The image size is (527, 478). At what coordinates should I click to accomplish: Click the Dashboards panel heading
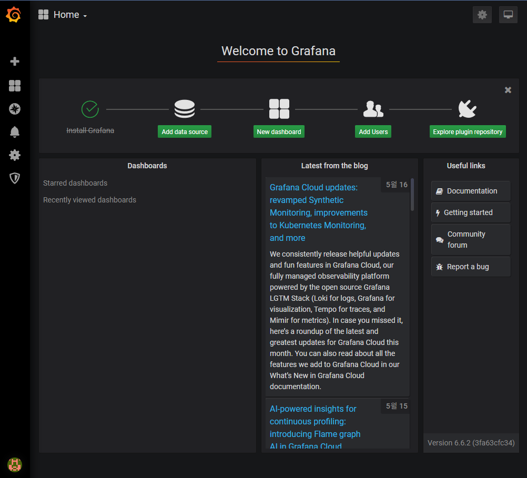(x=147, y=166)
